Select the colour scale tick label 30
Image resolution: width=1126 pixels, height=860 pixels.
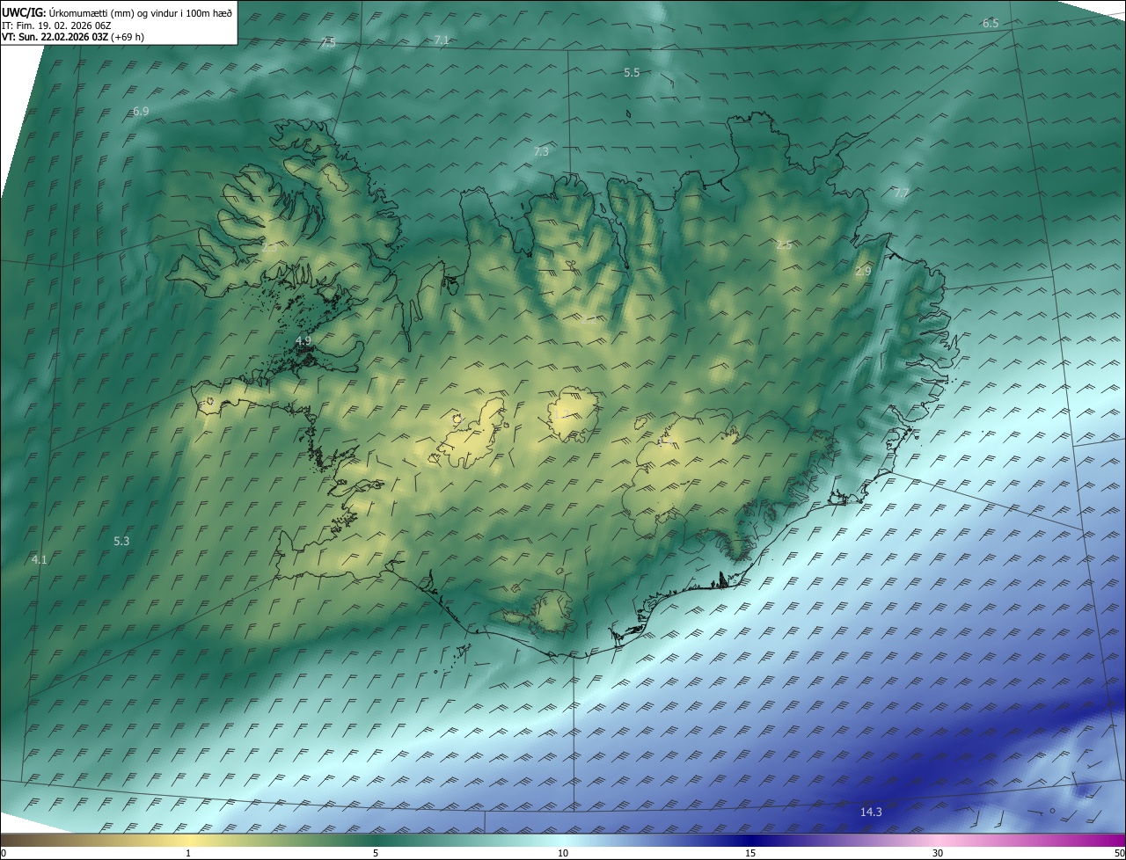938,853
